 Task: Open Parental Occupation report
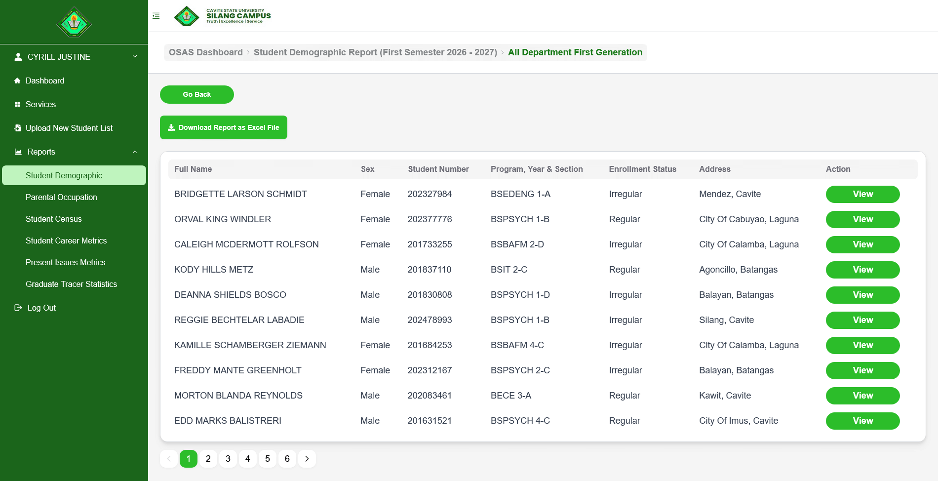point(61,197)
